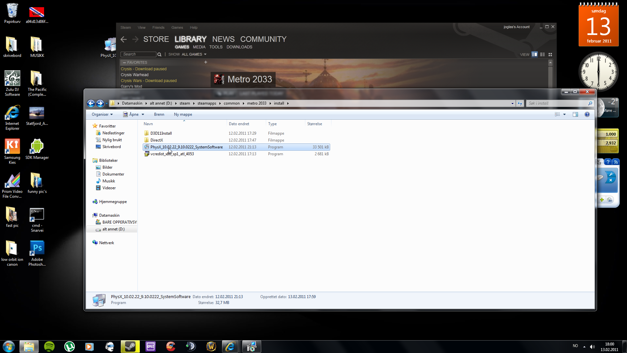Open Steam from the taskbar

pyautogui.click(x=130, y=346)
